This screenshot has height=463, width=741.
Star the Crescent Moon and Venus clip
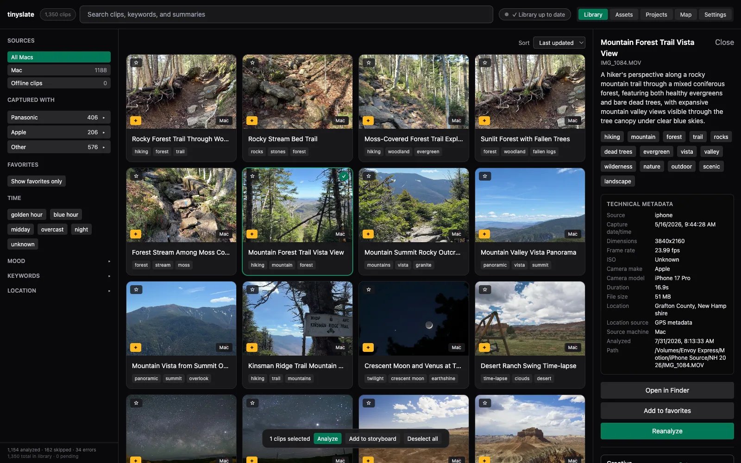point(369,289)
